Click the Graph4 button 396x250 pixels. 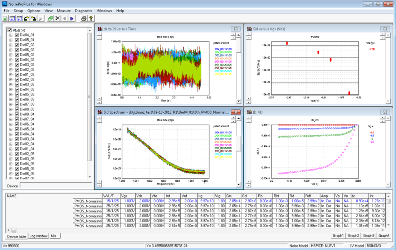point(384,236)
